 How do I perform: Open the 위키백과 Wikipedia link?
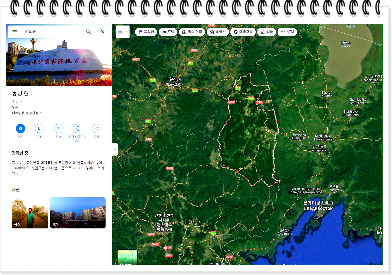point(101,168)
